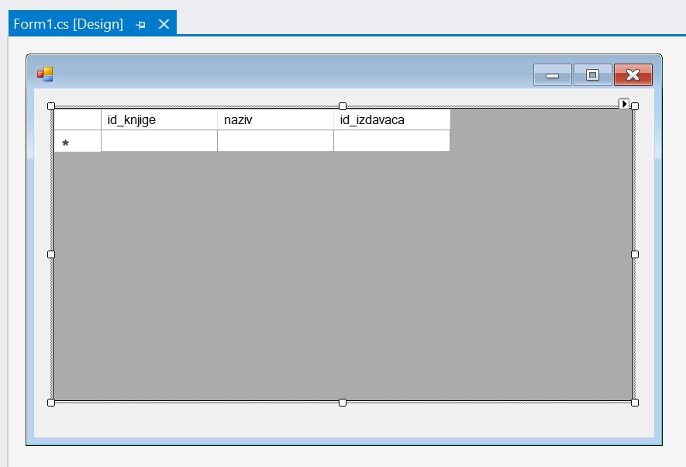
Task: Click the form's title bar icon
Action: pos(45,74)
